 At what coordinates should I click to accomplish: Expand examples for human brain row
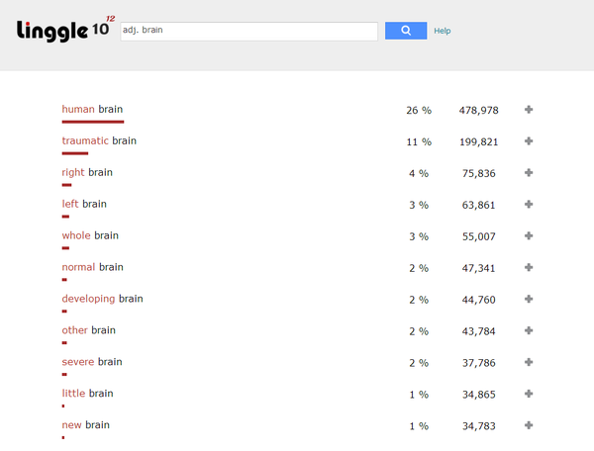tap(529, 110)
